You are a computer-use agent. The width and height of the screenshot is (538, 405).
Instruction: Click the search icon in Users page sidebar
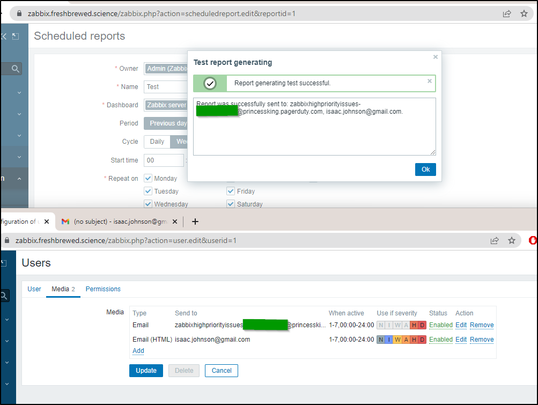pos(4,296)
